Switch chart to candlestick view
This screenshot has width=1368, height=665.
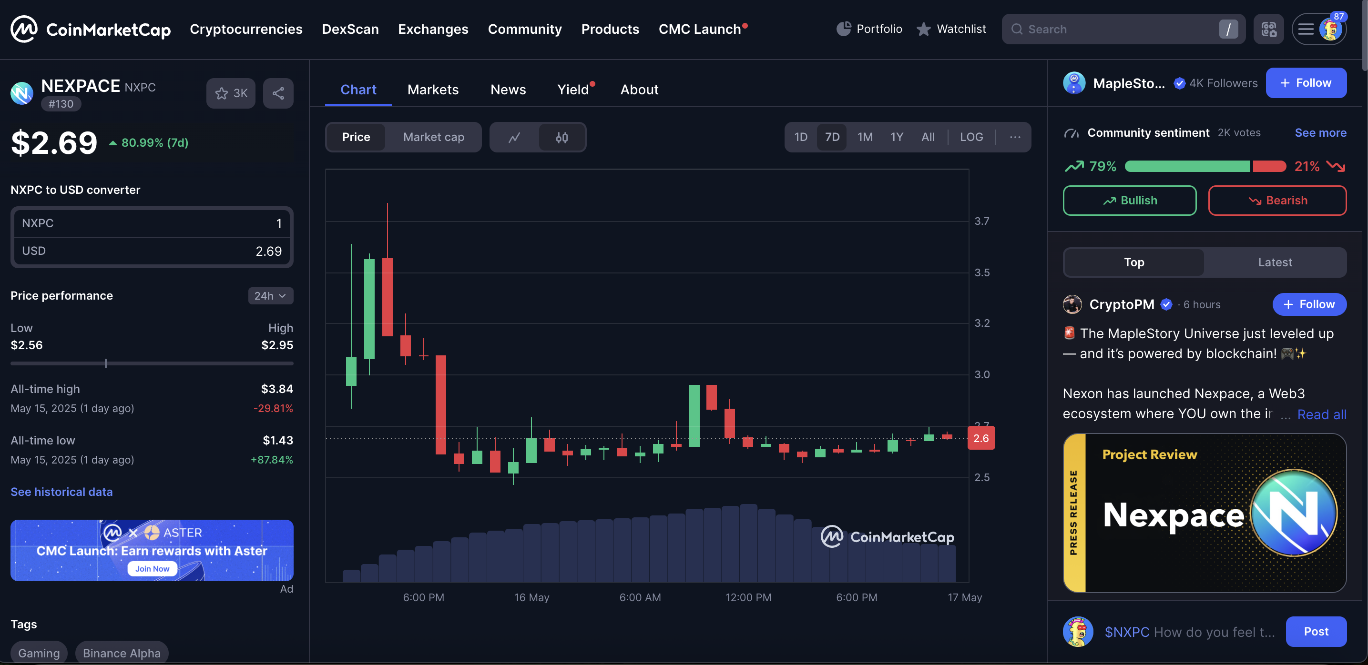point(562,138)
